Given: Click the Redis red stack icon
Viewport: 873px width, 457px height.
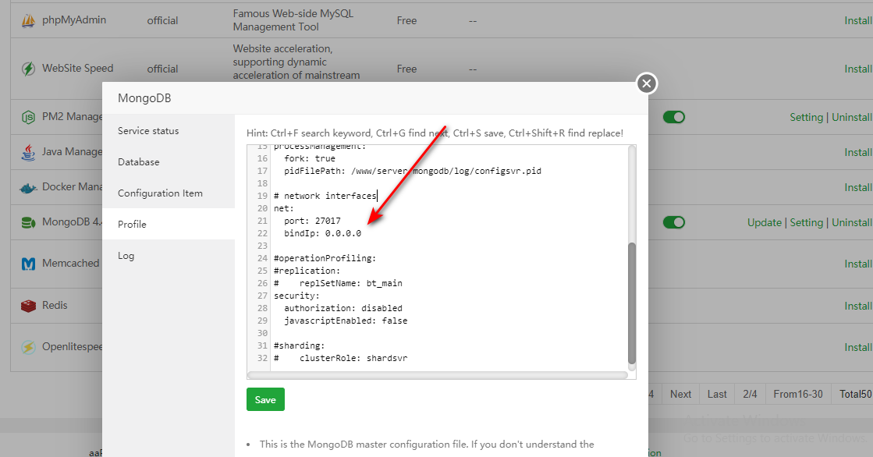Looking at the screenshot, I should [x=28, y=306].
